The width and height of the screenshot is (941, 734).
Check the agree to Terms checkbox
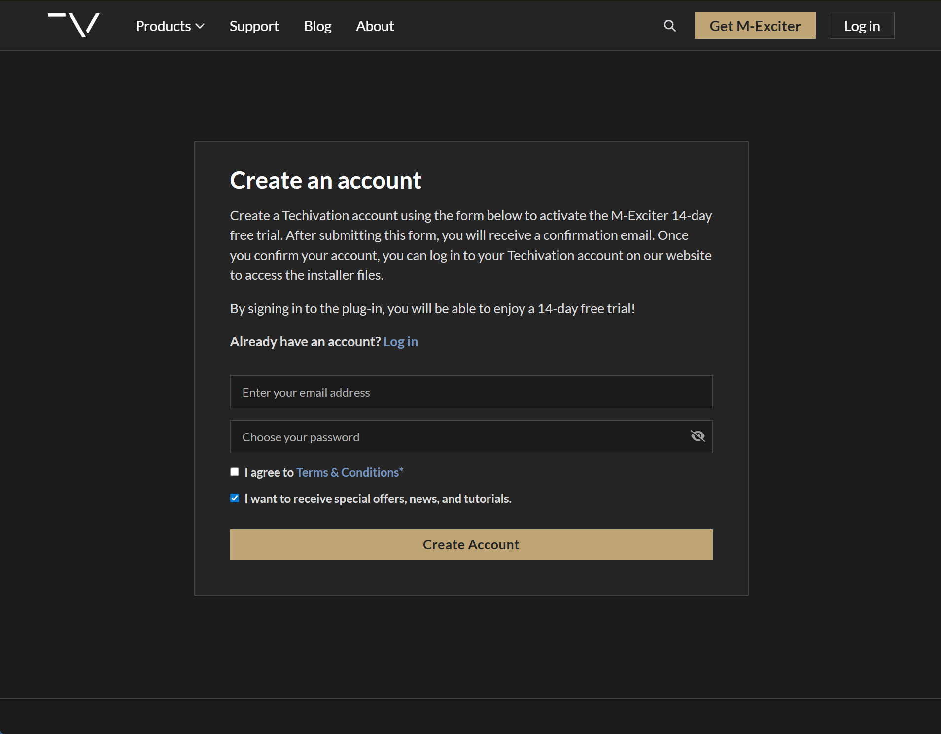click(x=235, y=472)
